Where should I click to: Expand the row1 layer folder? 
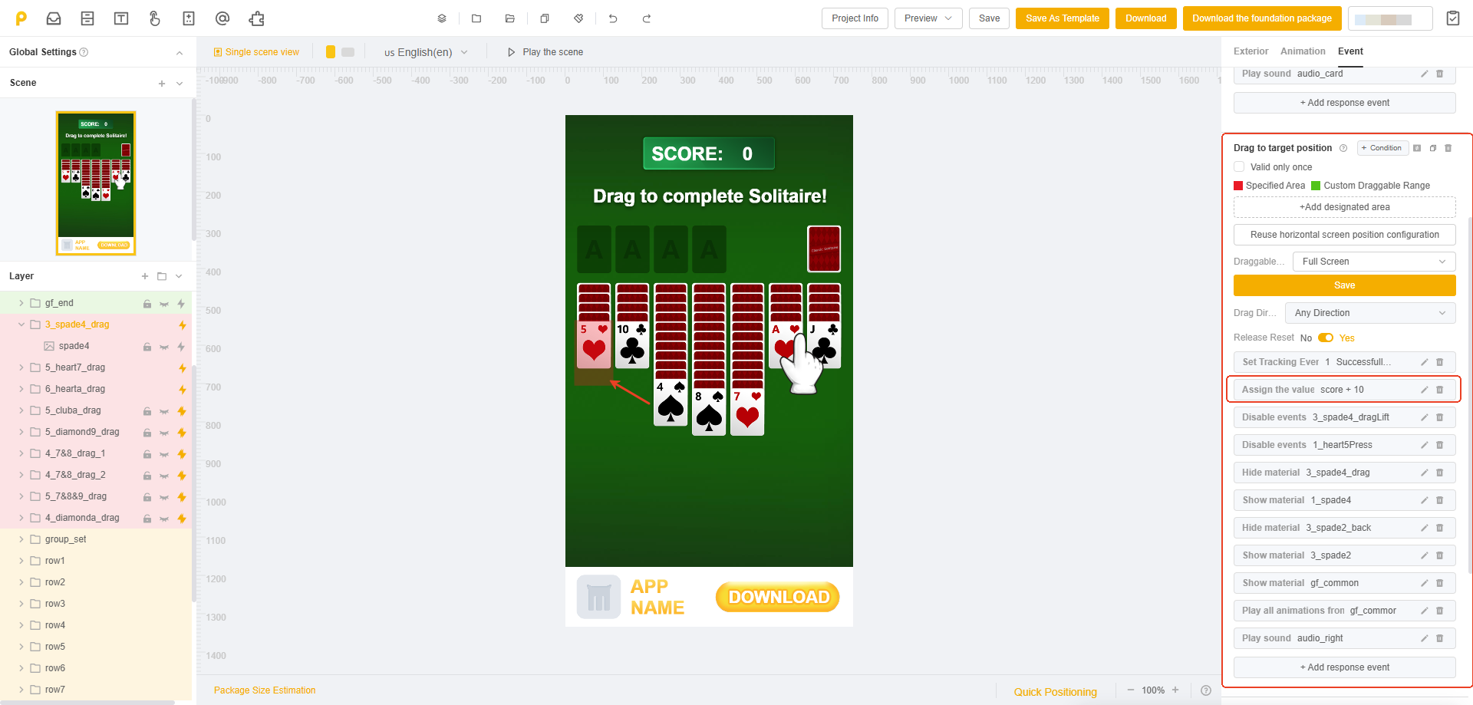[21, 561]
